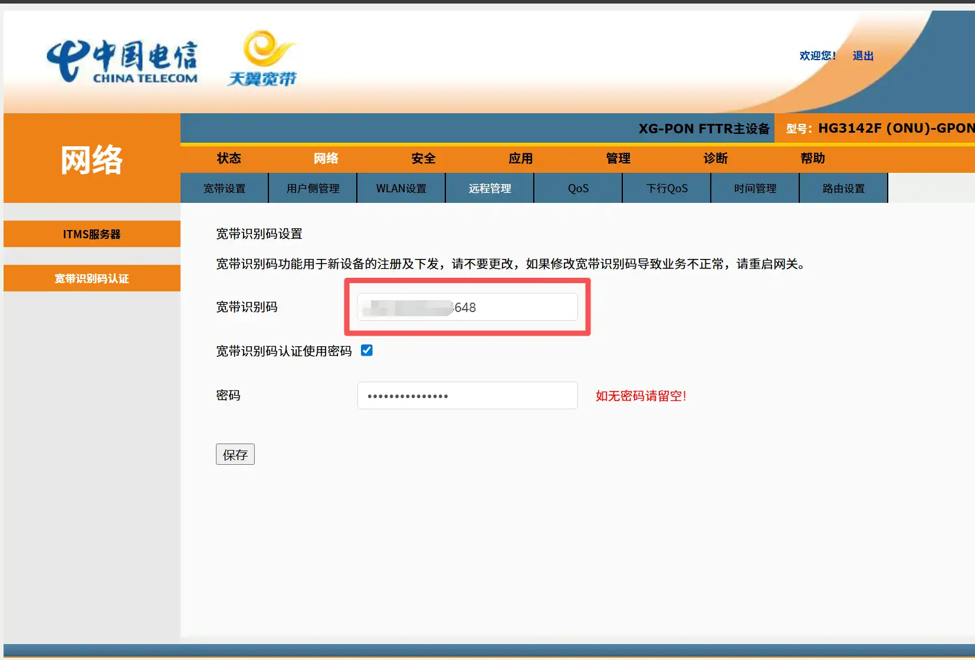
Task: Switch to the 用户侧管理 tab
Action: point(313,188)
